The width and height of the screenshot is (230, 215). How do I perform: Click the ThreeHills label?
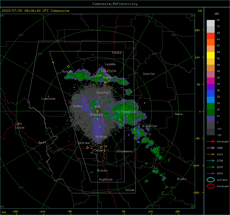coord(129,112)
